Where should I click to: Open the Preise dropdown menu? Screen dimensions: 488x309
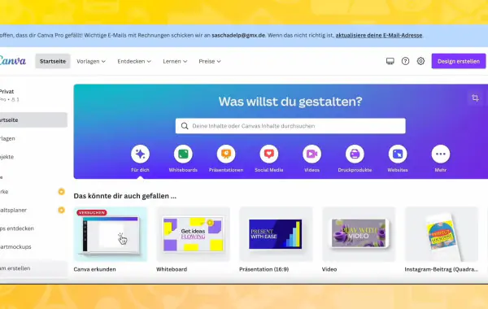click(210, 61)
